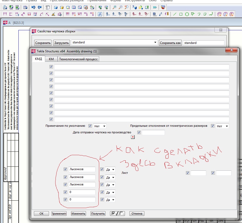The image size is (242, 223).
Task: Open the Примечания по умолчанию Нет dropdown
Action: click(x=100, y=126)
